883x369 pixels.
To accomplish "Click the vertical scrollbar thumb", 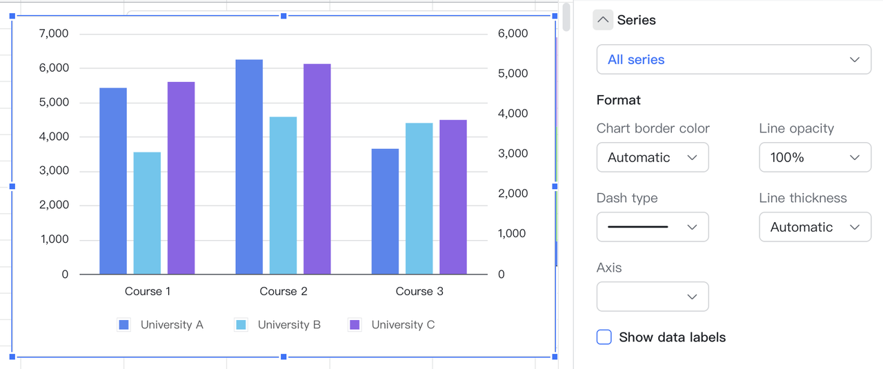I will tap(566, 17).
